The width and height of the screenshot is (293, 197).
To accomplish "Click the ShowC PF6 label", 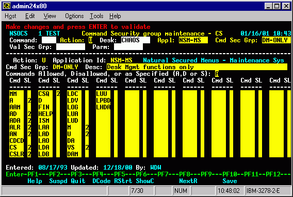I will [145, 181].
